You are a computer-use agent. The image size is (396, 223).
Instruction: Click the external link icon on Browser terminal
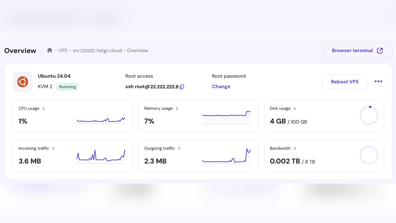coord(380,51)
